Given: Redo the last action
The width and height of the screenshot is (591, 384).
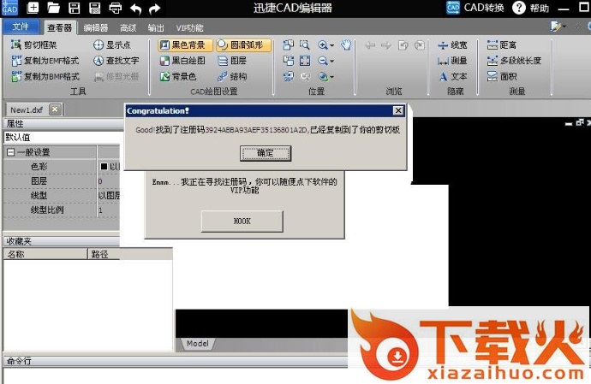Looking at the screenshot, I should [x=154, y=9].
